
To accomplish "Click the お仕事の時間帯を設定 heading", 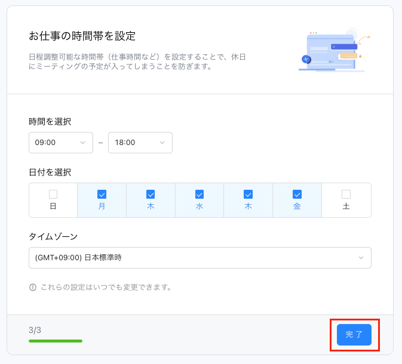I will coord(82,36).
